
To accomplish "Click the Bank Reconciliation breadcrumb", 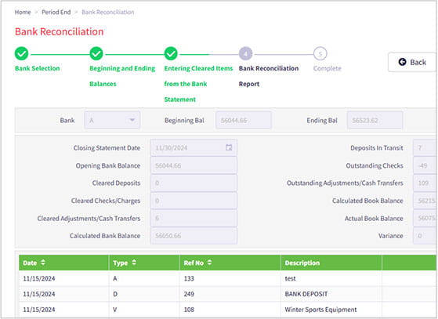I will click(108, 12).
